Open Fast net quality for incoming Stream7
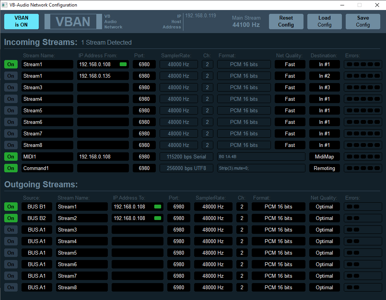 (x=290, y=133)
